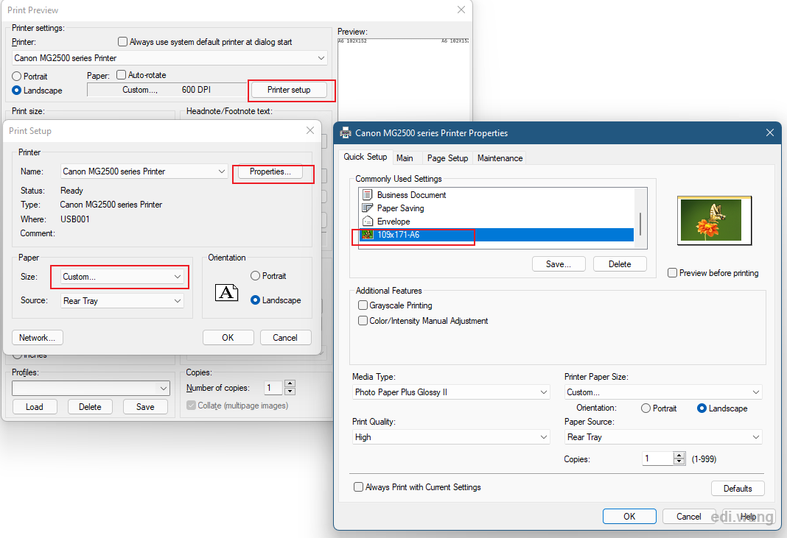
Task: Enable Color/Intensity Manual Adjustment
Action: pos(363,320)
